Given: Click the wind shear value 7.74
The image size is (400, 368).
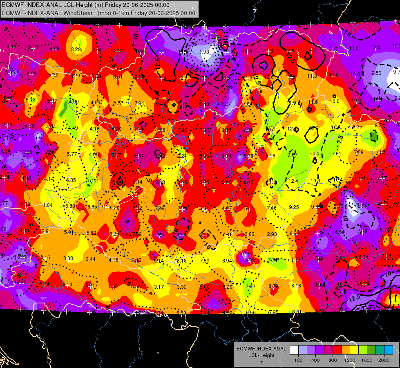Looking at the screenshot, I should 273,260.
